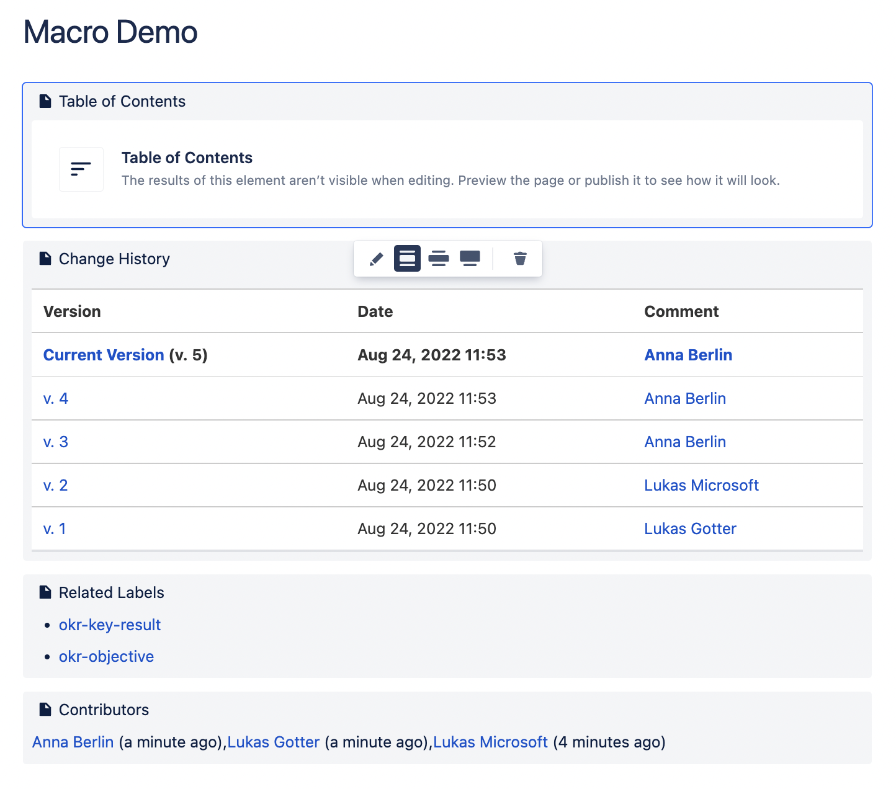Click the Contributors page icon

tap(45, 709)
